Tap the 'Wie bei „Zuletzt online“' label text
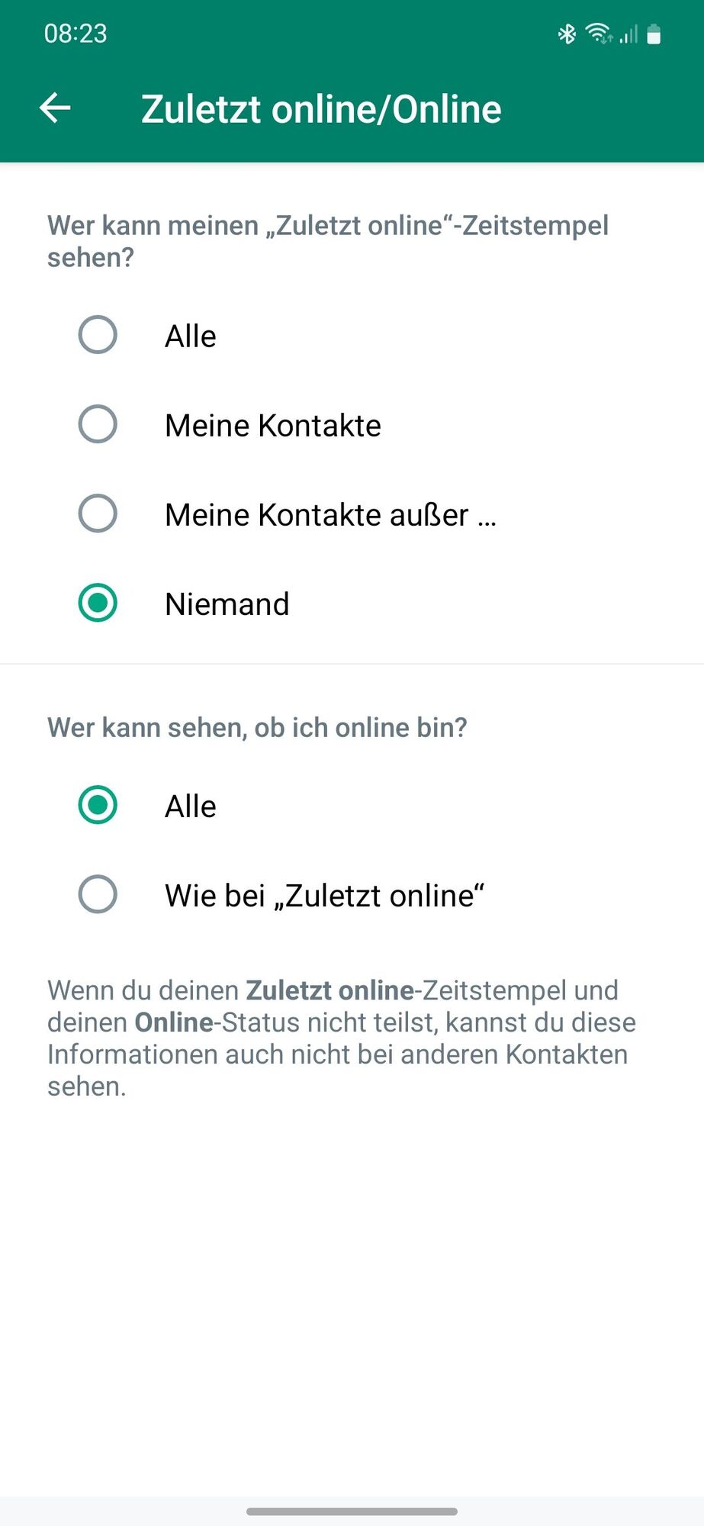This screenshot has height=1526, width=704. click(x=325, y=896)
